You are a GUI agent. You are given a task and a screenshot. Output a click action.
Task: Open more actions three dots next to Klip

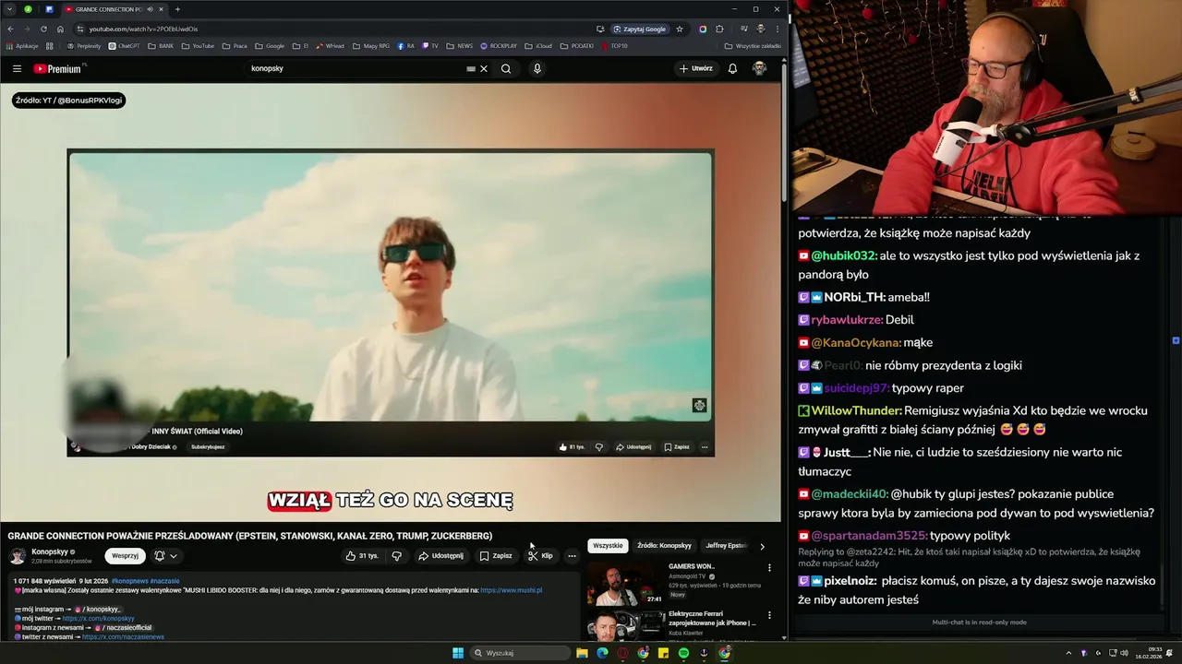pyautogui.click(x=572, y=556)
